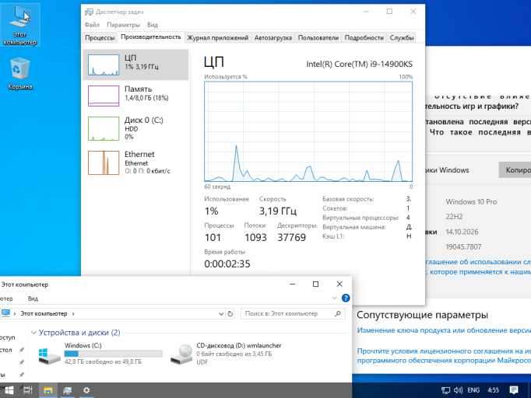The height and width of the screenshot is (398, 531).
Task: Click the Этот компьютер breadcrumb in address bar
Action: (44, 314)
